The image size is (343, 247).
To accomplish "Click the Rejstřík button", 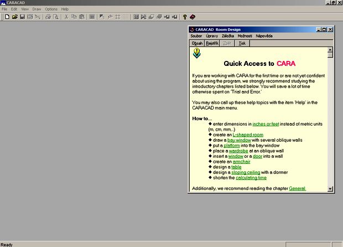I will pos(212,43).
